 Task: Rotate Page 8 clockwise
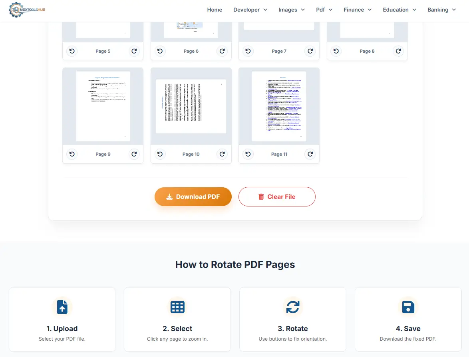[398, 51]
